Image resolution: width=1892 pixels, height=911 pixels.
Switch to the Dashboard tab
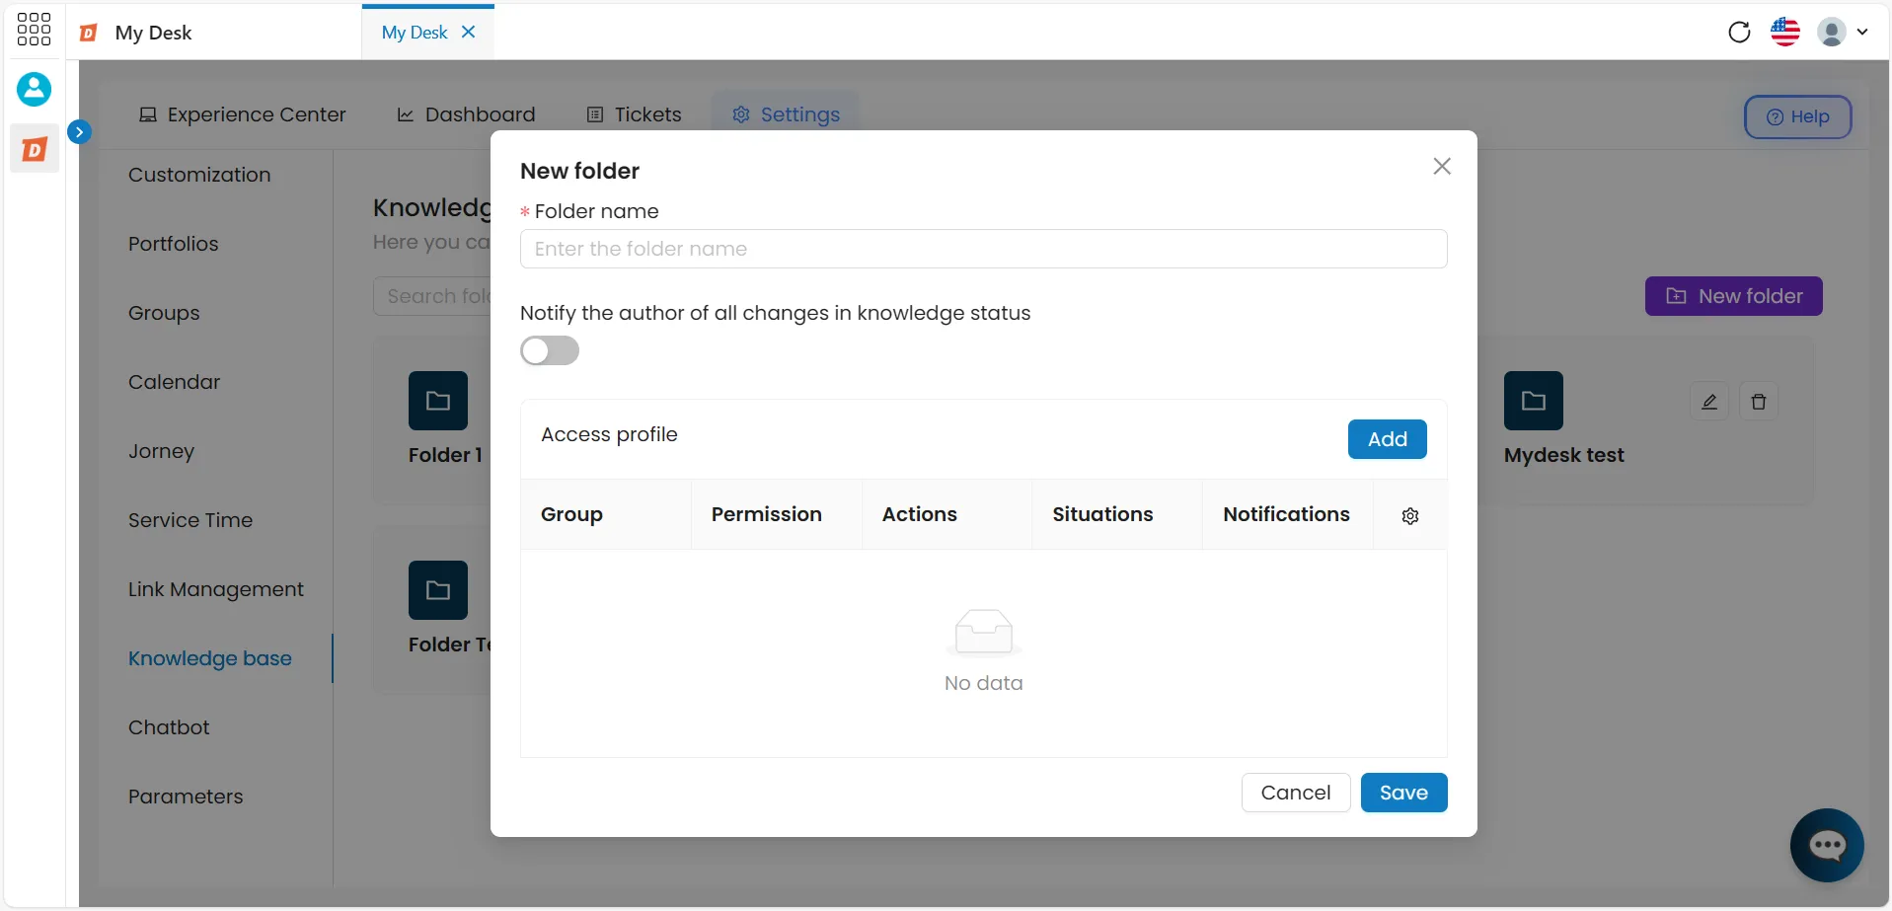[x=466, y=114]
